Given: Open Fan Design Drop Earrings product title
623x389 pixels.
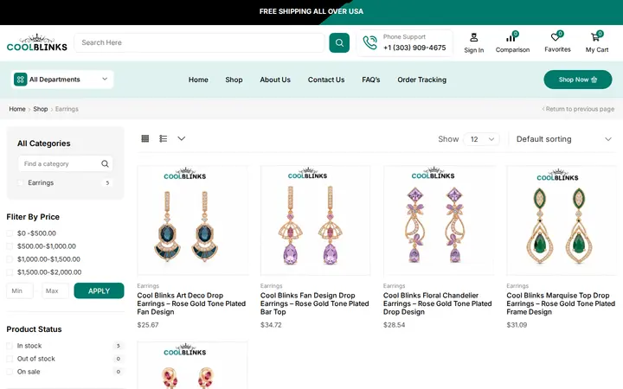Looking at the screenshot, I should (x=315, y=303).
